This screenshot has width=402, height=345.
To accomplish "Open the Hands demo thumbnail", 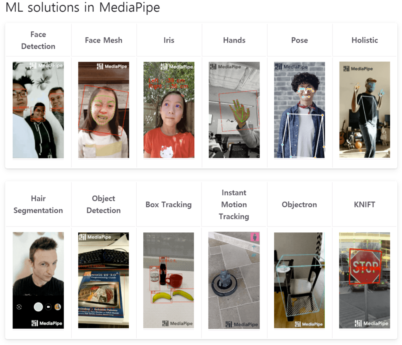I will pyautogui.click(x=234, y=110).
